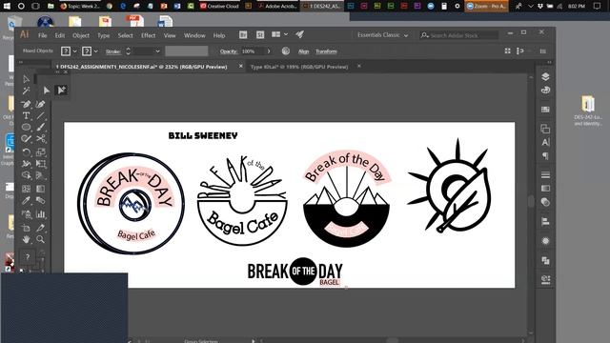Open the Layers panel
This screenshot has height=343, width=610.
(x=545, y=76)
